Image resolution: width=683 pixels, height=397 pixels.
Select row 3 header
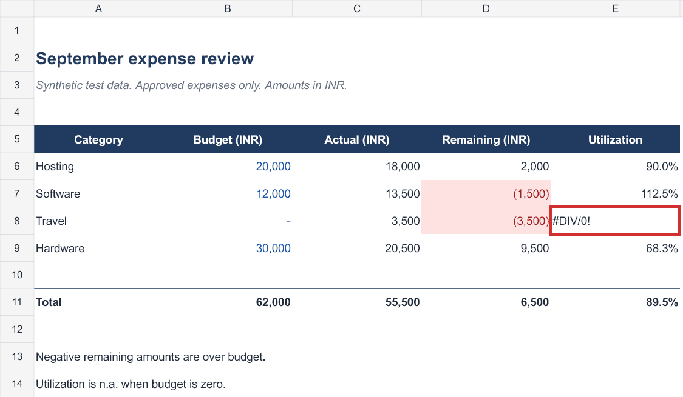click(17, 85)
